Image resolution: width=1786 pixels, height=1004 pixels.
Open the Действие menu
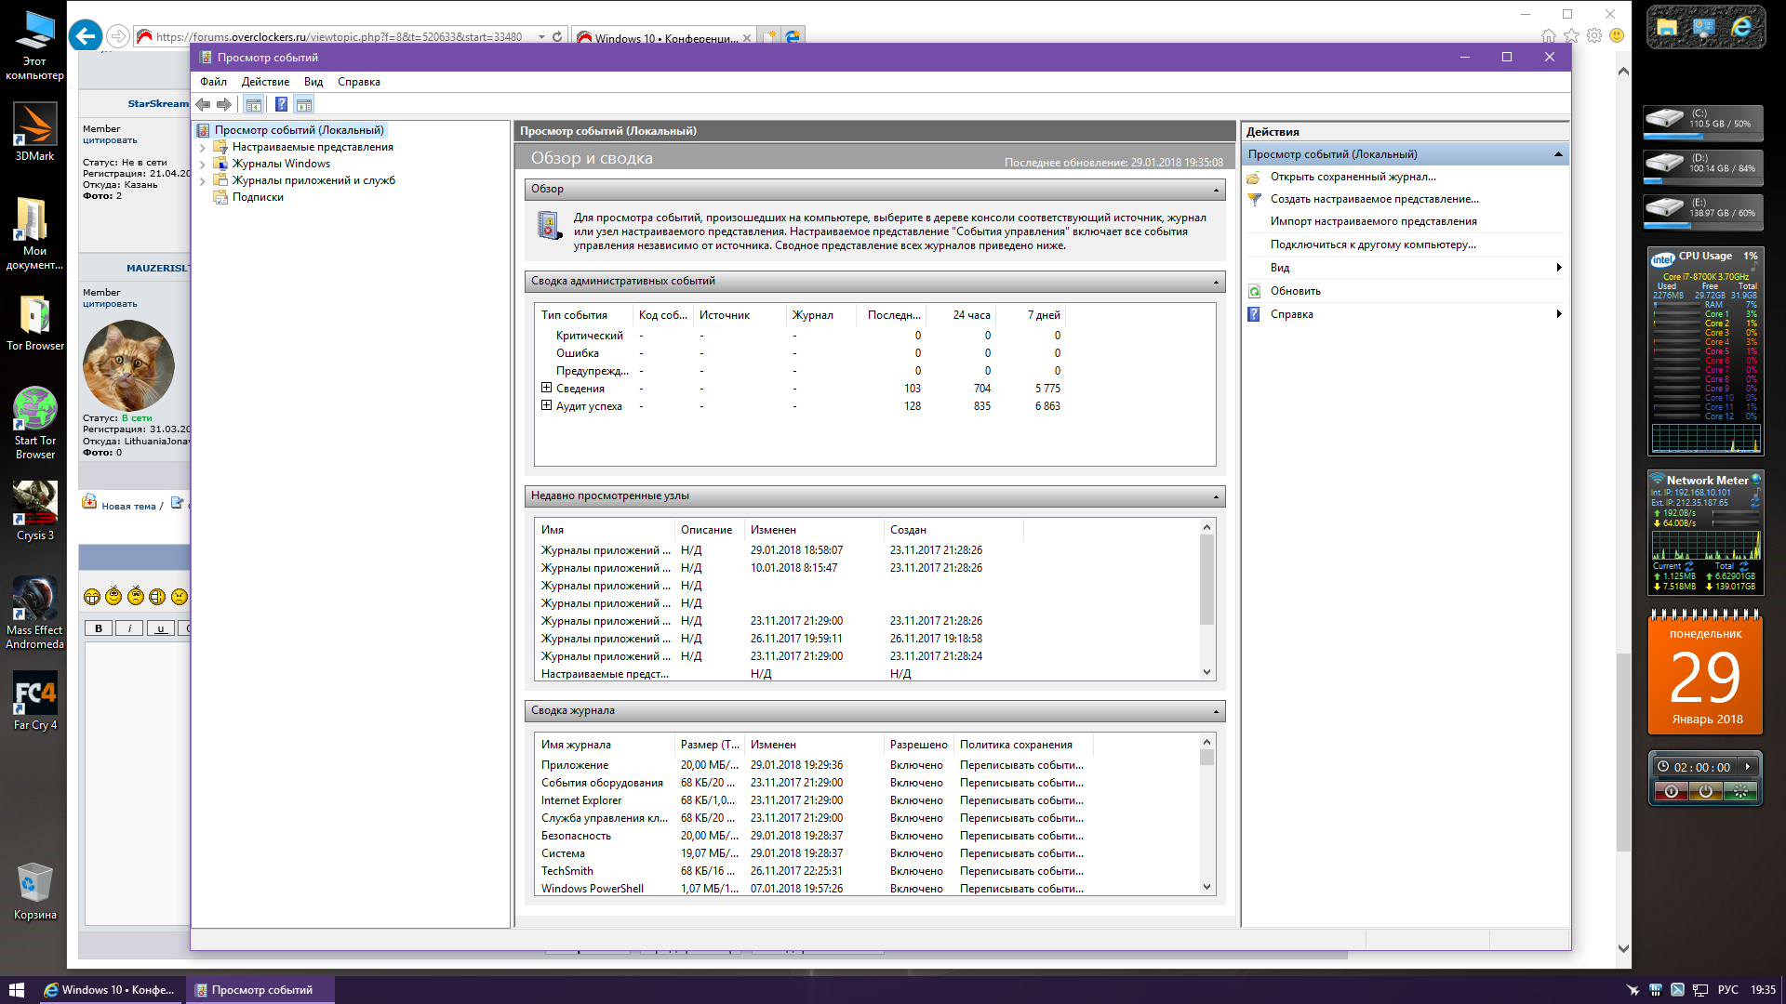(265, 82)
